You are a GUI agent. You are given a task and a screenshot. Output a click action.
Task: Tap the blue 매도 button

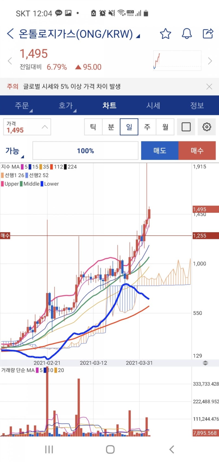[x=160, y=150]
